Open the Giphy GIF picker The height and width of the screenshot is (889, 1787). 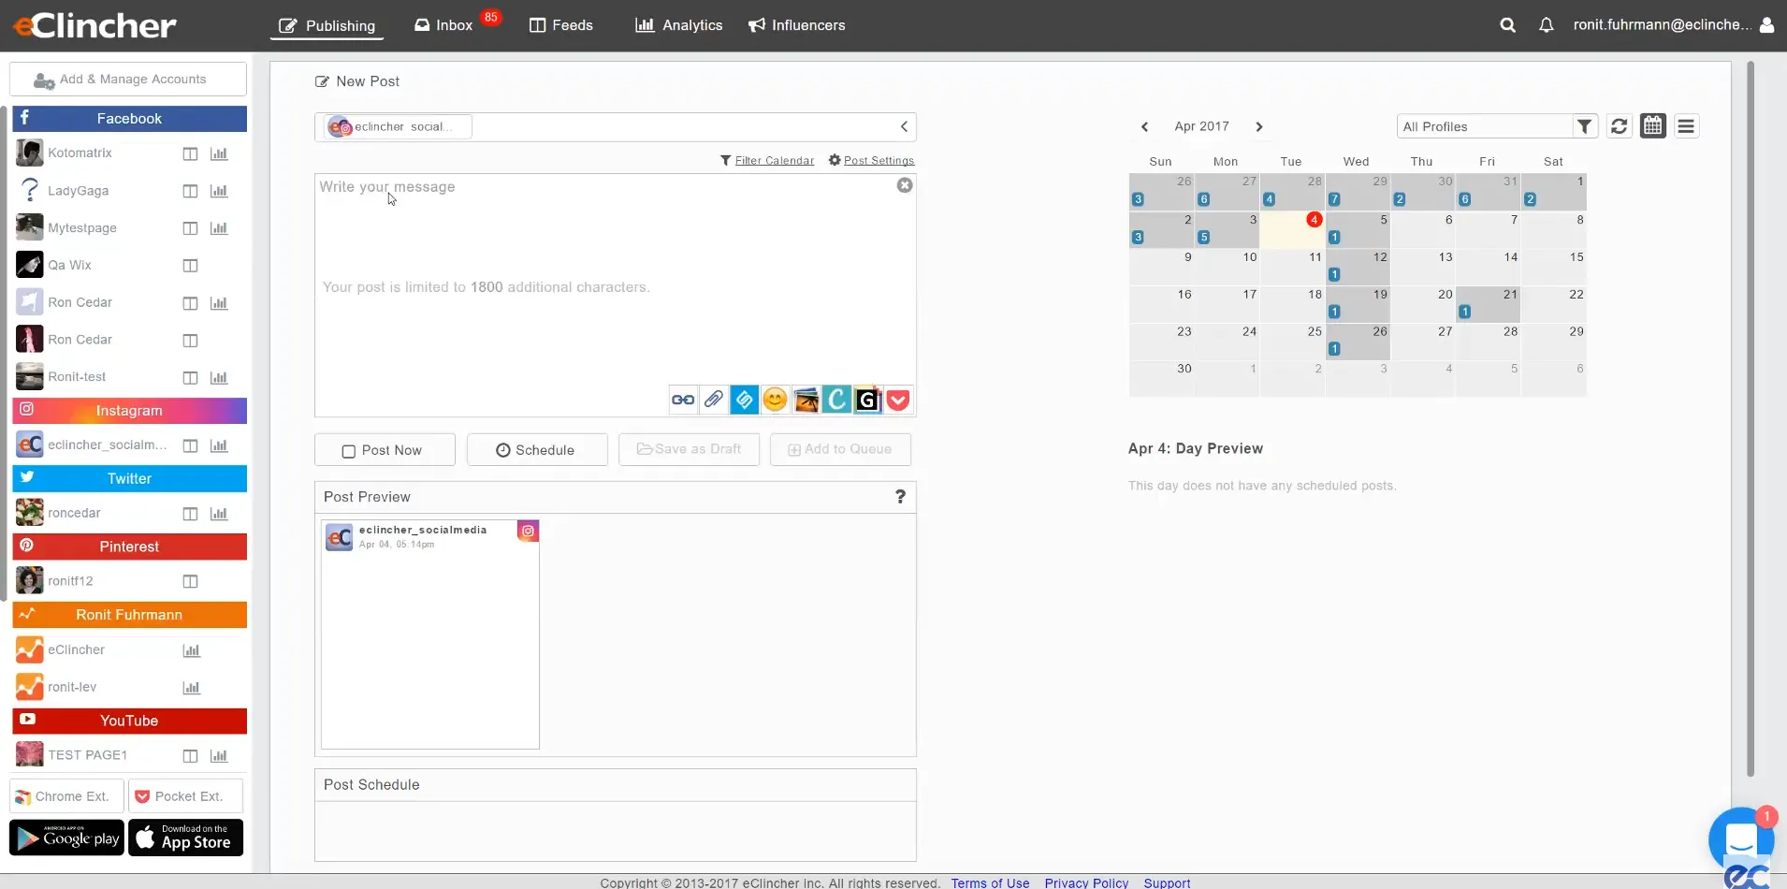click(867, 400)
